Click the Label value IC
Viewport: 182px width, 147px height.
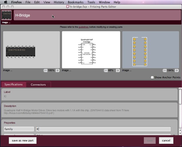coord(5,96)
